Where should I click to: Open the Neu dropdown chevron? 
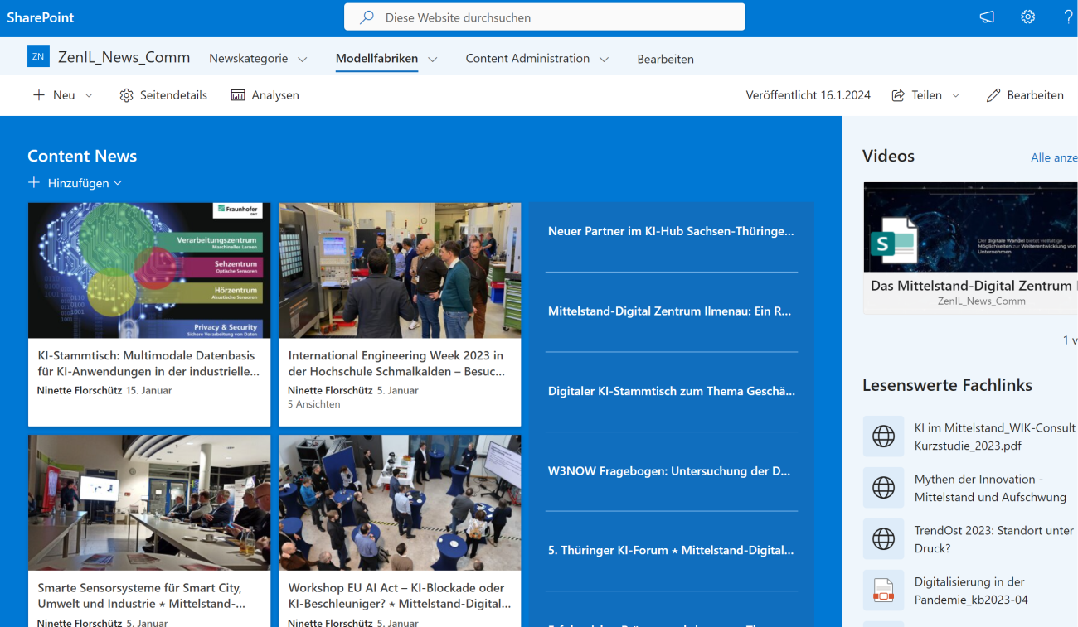click(x=89, y=95)
